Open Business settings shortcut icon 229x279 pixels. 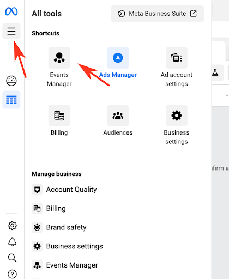pos(177,116)
